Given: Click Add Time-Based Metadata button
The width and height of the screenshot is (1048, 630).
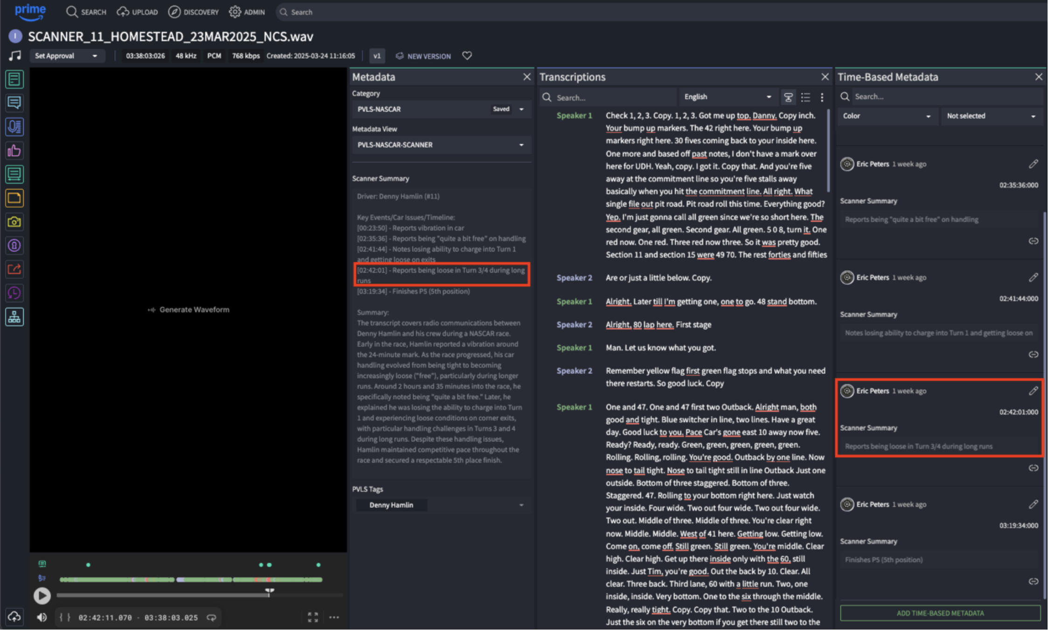Looking at the screenshot, I should coord(940,613).
